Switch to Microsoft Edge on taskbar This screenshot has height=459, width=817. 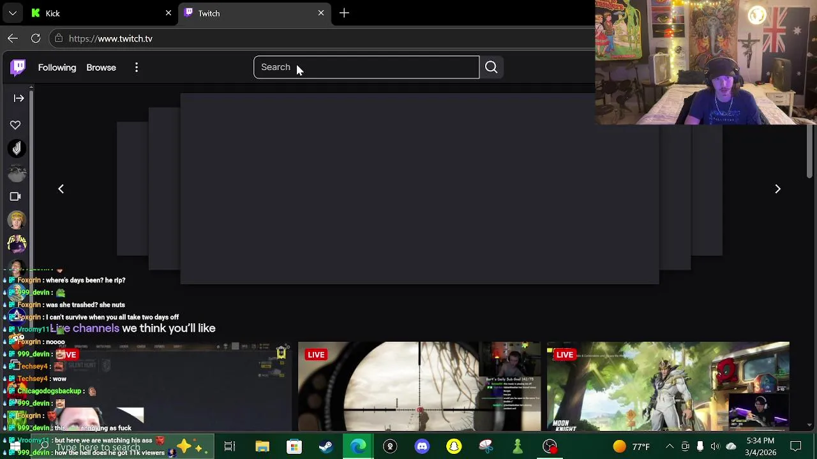[x=358, y=446]
